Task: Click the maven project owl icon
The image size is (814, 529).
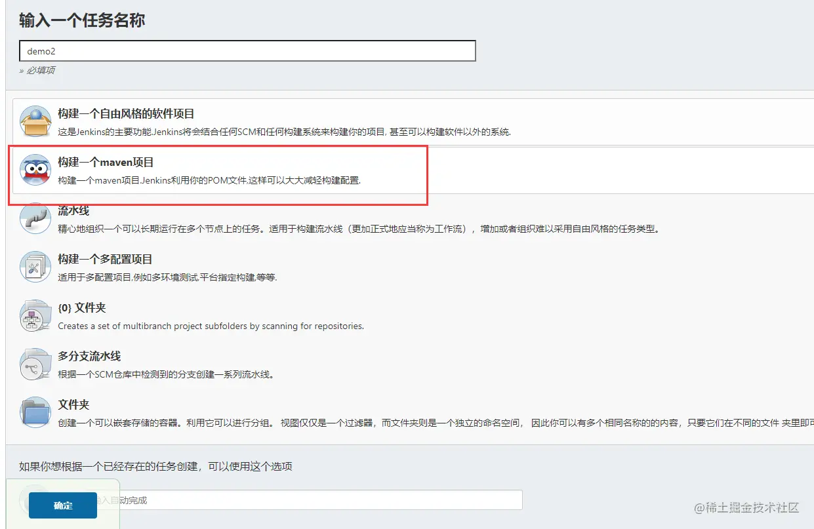Action: (x=35, y=170)
